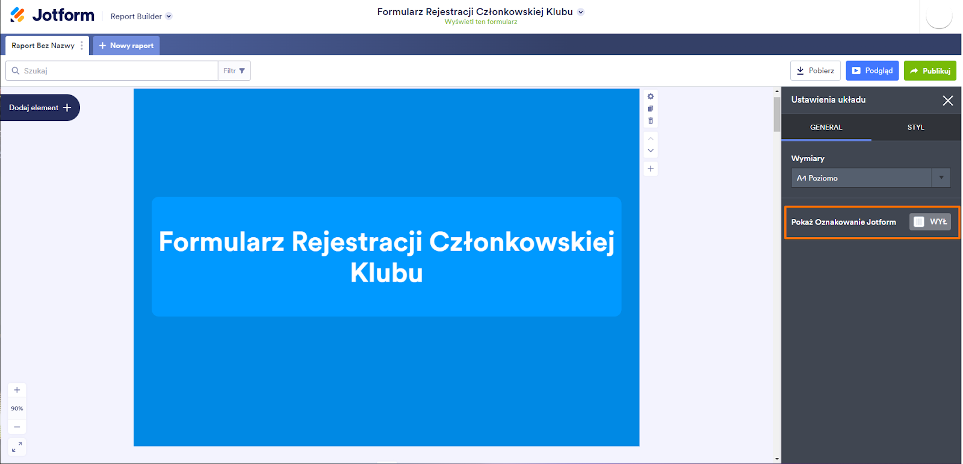
Task: Click the user avatar circle
Action: (939, 16)
